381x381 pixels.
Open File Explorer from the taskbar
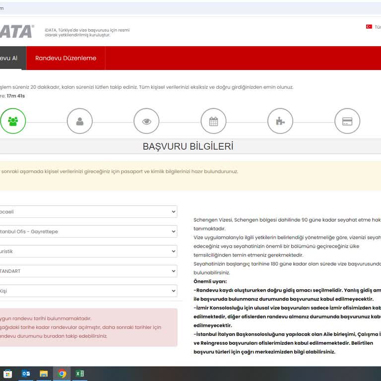44,374
